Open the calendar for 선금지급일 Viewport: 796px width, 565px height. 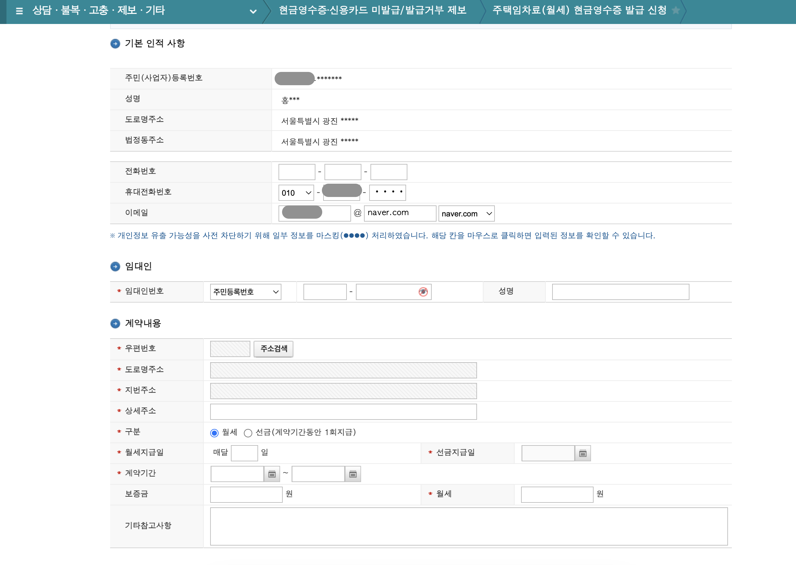pyautogui.click(x=583, y=453)
